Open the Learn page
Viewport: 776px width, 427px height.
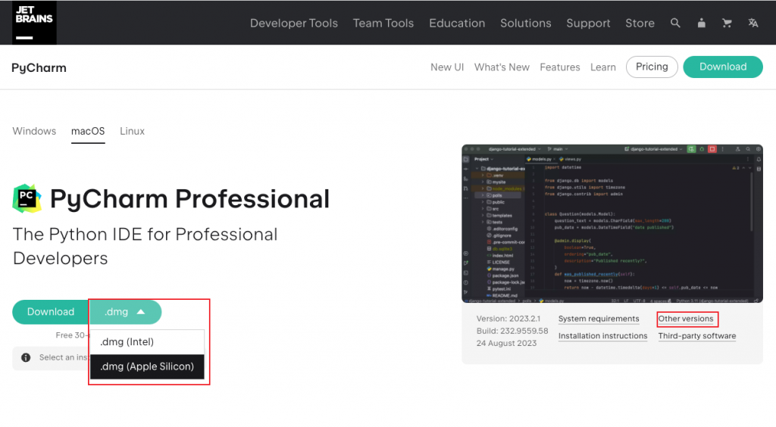click(x=602, y=67)
